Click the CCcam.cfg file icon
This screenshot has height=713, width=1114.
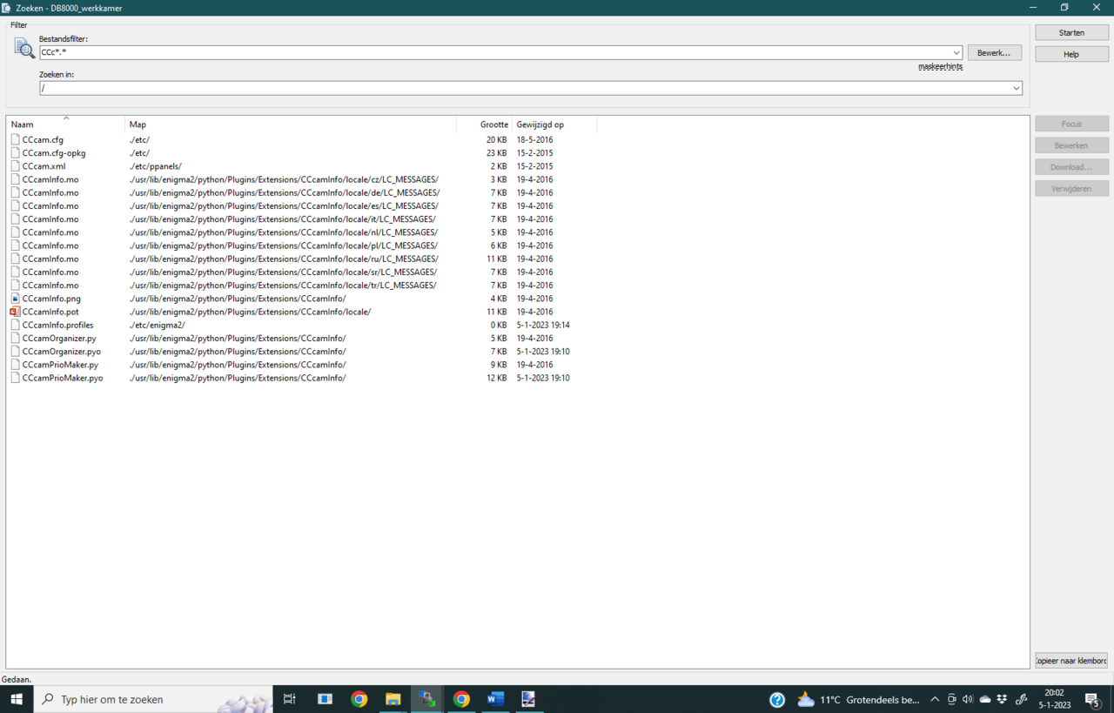(15, 139)
